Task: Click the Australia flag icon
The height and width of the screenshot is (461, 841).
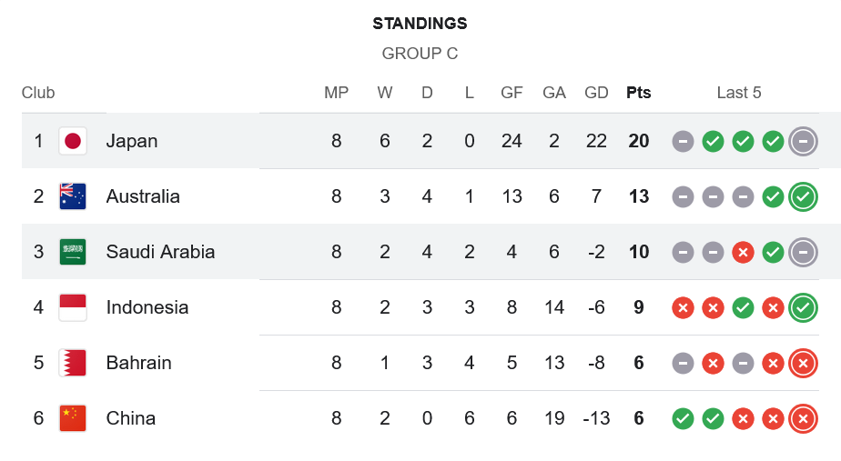Action: tap(73, 196)
